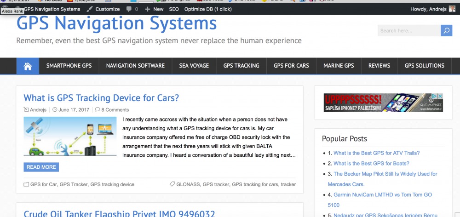Screen dimensions: 460x217
Task: Open Garmin NuviCam LMTHD vs Tom Tom post
Action: tap(379, 200)
